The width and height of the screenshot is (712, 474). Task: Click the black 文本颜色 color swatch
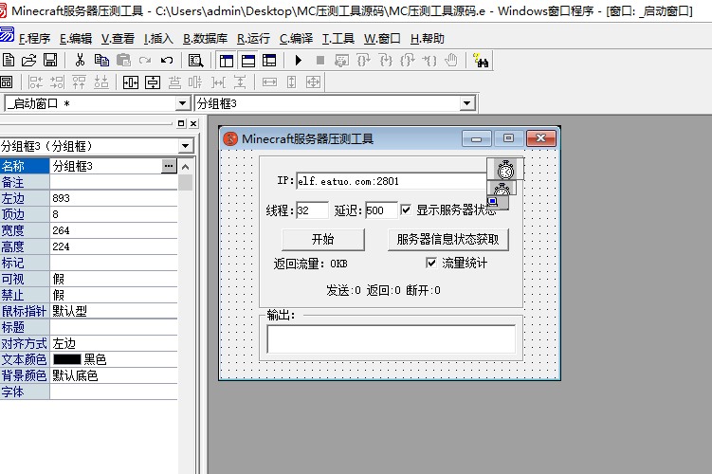(x=66, y=359)
